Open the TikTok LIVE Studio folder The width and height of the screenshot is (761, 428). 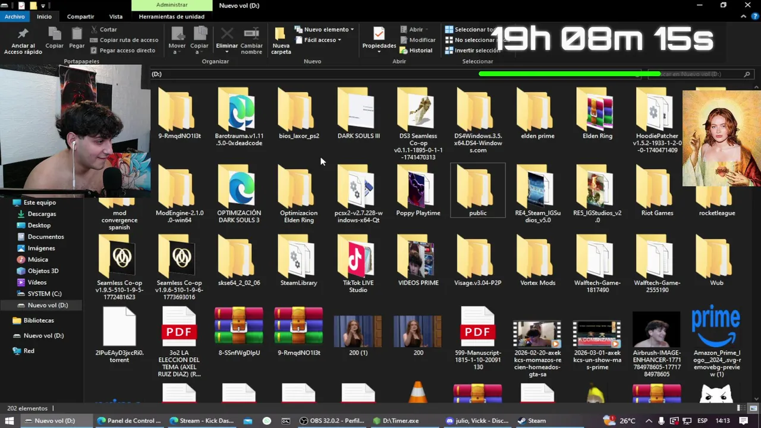point(359,265)
